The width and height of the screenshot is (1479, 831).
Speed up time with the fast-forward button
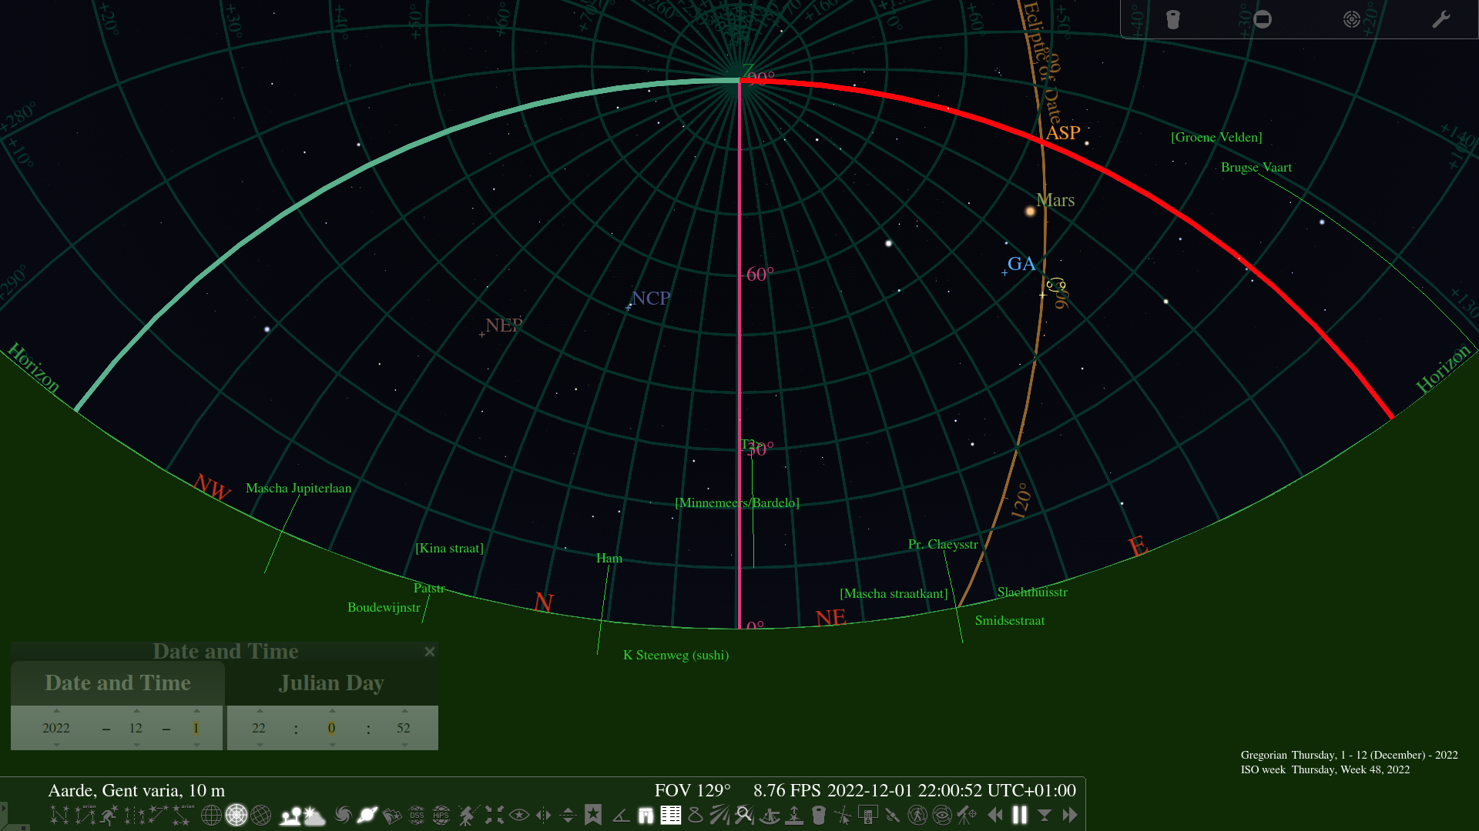(x=1069, y=814)
